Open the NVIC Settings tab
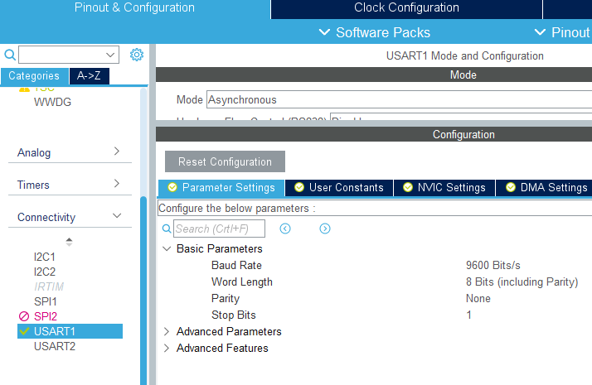The width and height of the screenshot is (592, 385). (444, 187)
